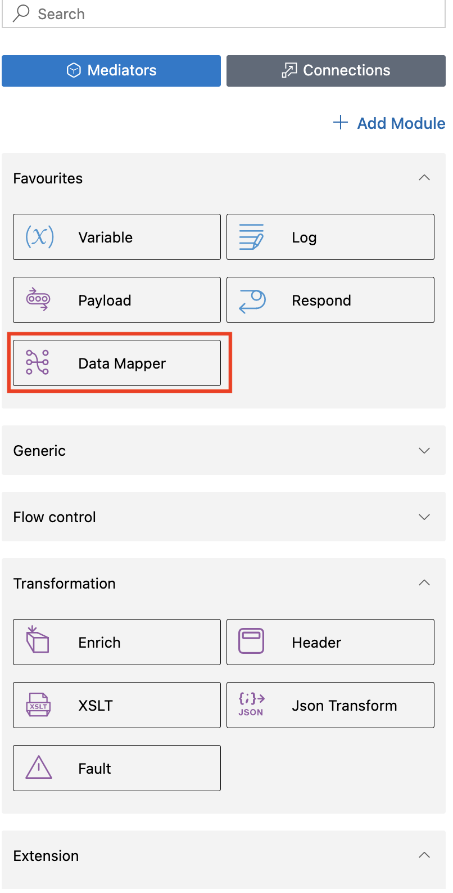
Task: Click the Data Mapper nodes icon
Action: [x=38, y=363]
